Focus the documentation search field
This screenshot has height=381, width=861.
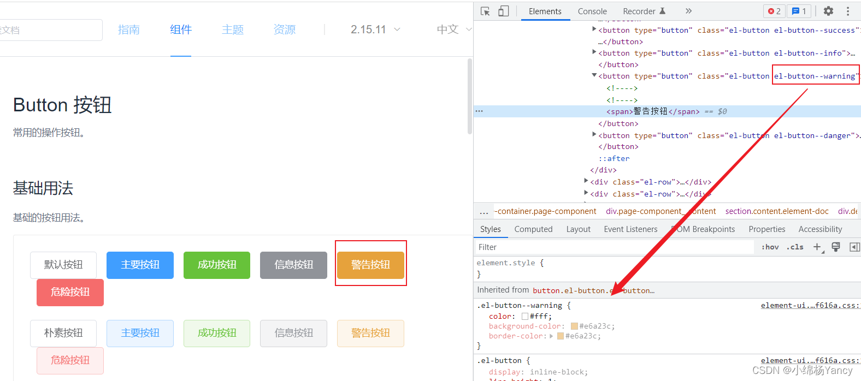50,30
